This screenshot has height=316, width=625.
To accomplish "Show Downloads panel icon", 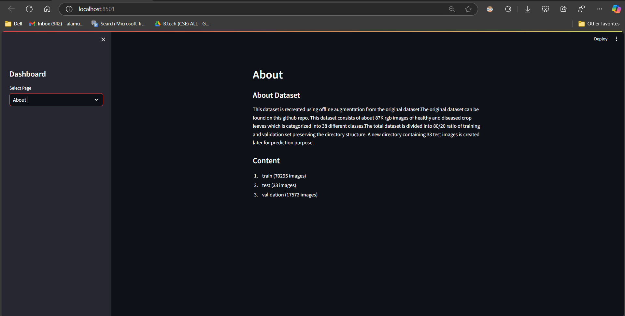I will 528,9.
